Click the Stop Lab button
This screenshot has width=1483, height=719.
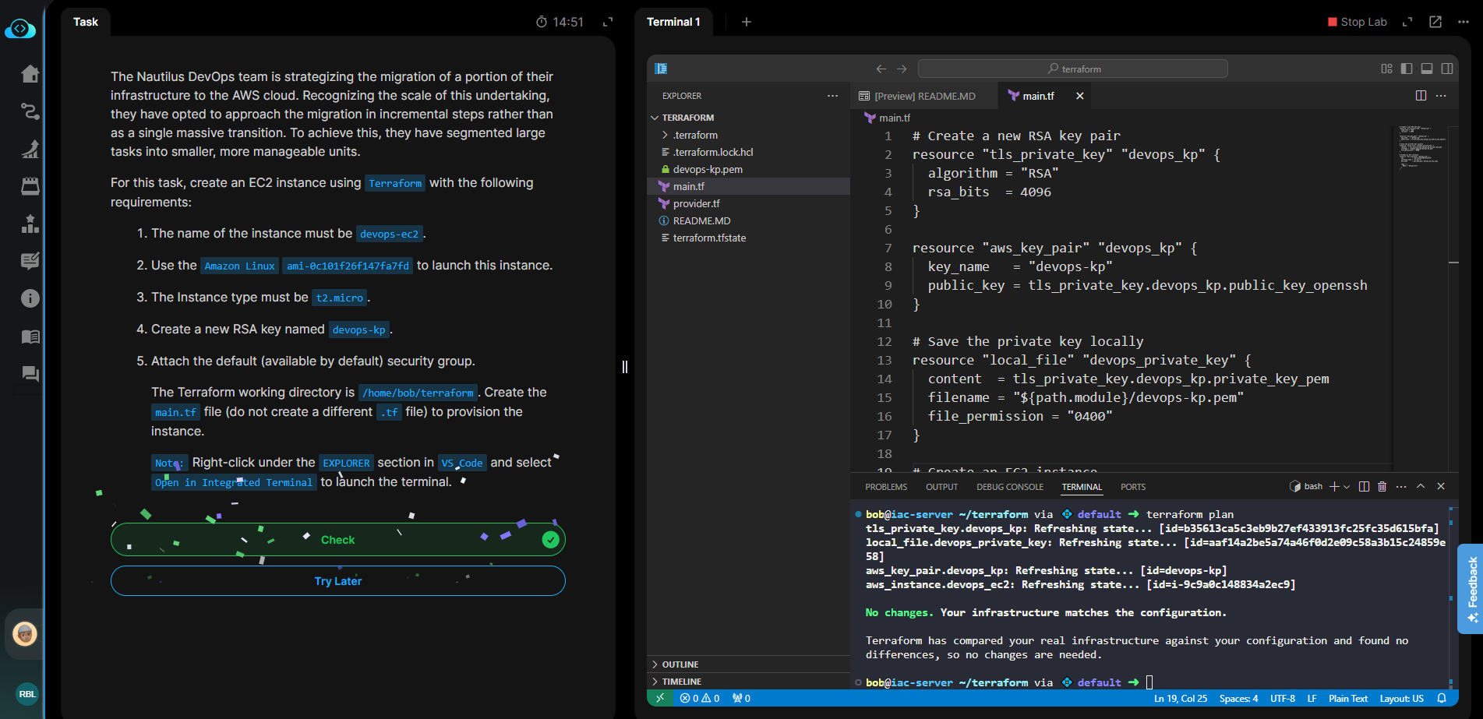point(1357,22)
